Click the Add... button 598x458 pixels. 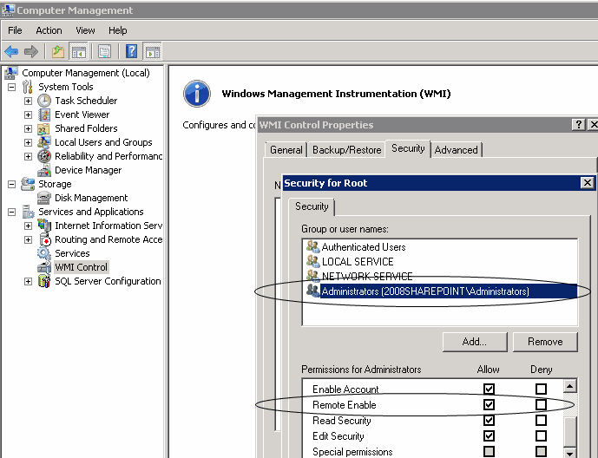[x=475, y=342]
